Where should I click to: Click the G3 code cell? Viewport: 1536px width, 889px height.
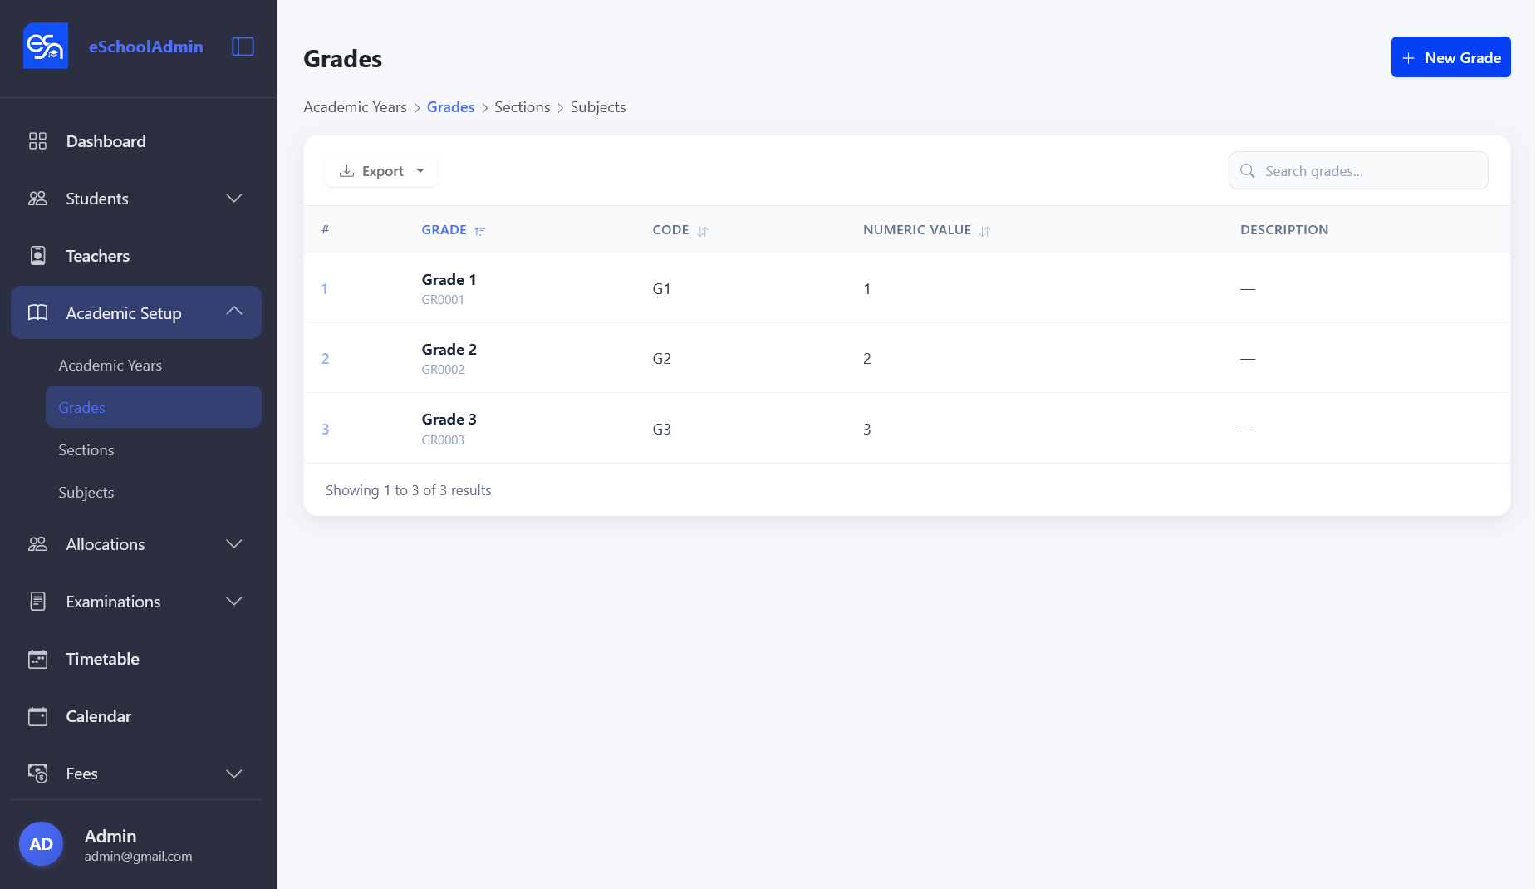click(661, 430)
